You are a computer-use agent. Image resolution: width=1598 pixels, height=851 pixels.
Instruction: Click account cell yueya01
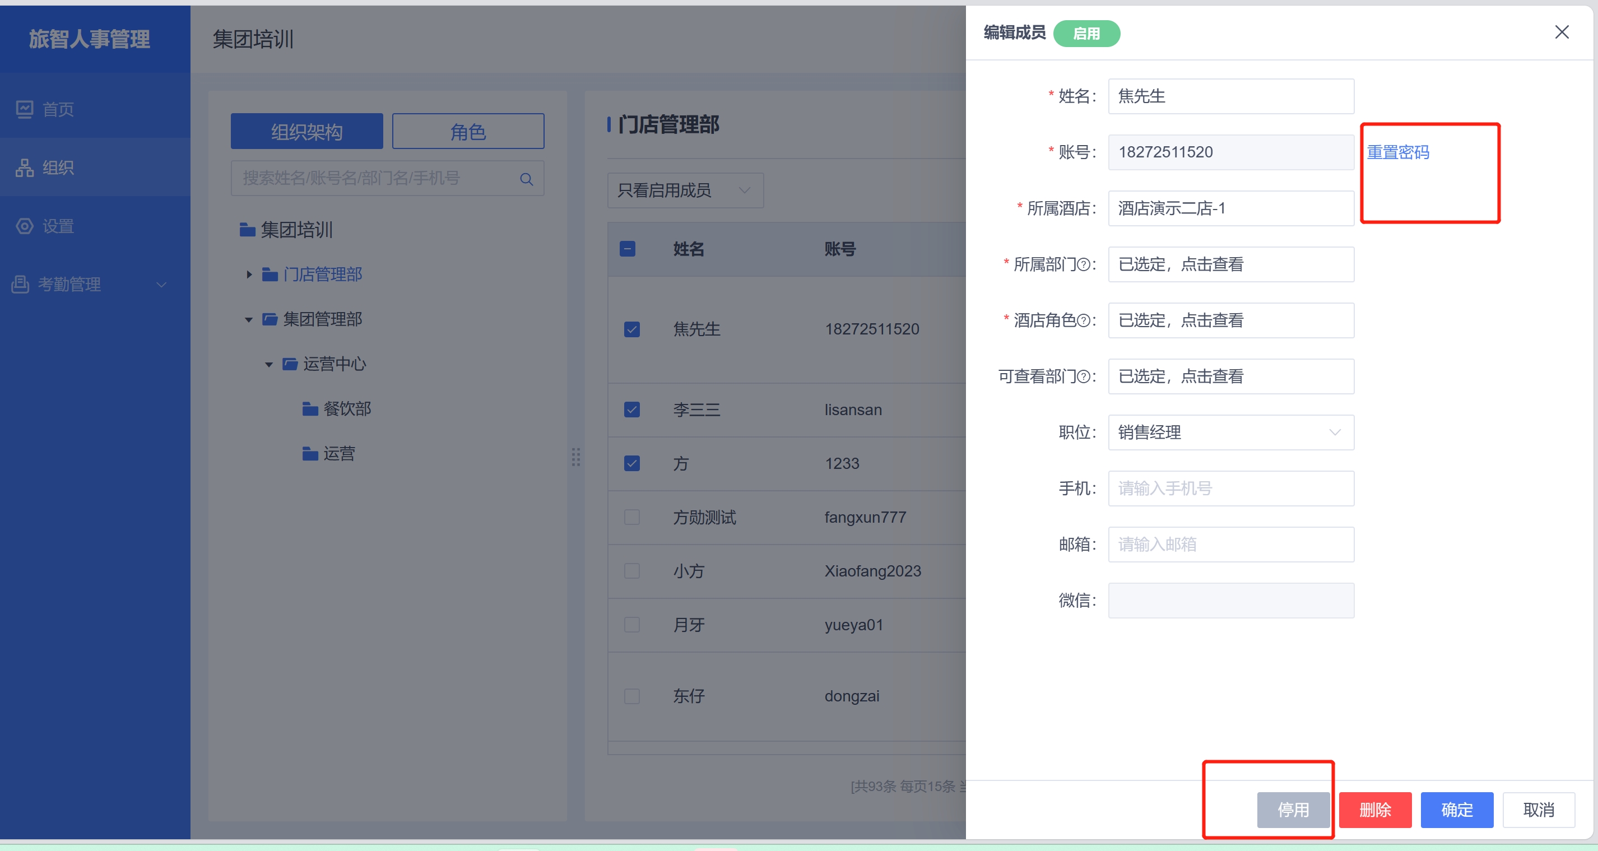click(853, 625)
